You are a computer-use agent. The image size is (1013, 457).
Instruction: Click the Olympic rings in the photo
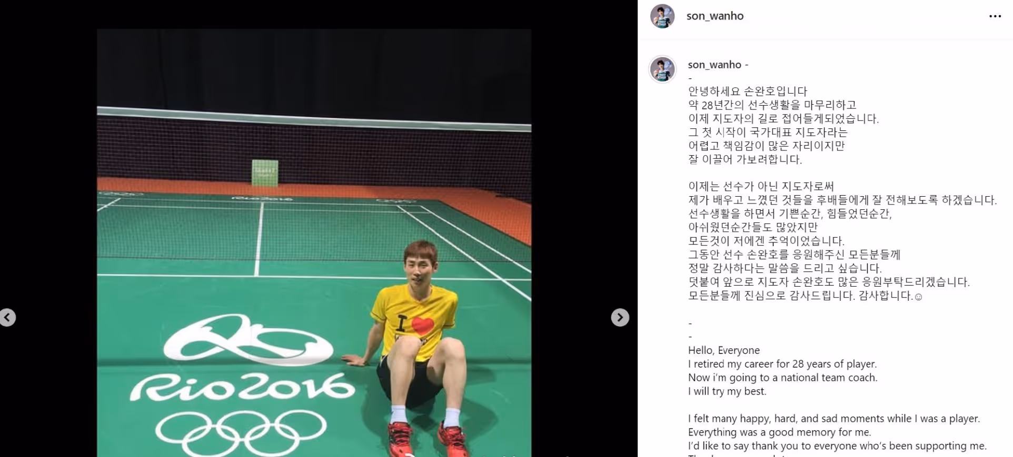[241, 431]
